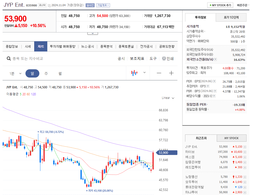This screenshot has width=254, height=195.
Task: Expand price detail panel chevron
Action: coord(93,33)
